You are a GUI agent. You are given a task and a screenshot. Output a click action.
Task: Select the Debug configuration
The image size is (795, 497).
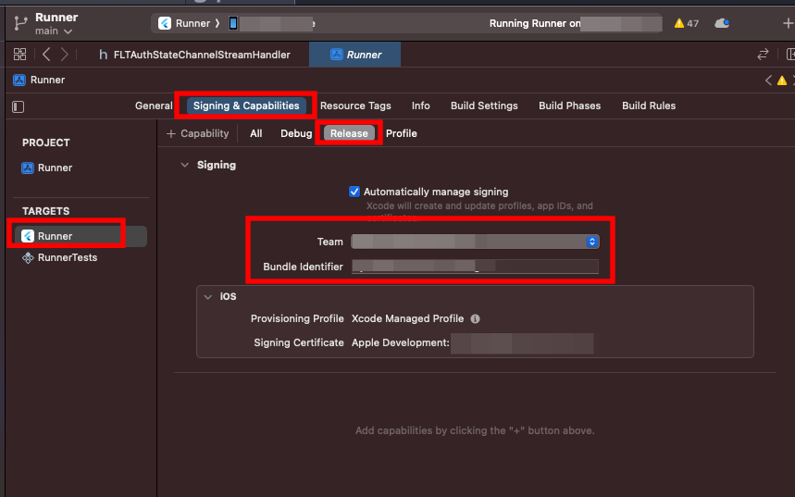[x=296, y=133]
